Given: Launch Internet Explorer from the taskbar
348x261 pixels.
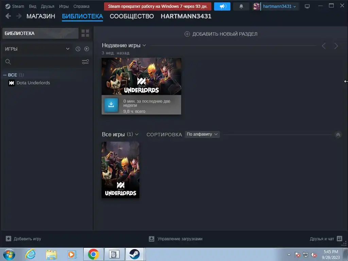Looking at the screenshot, I should click(30, 254).
